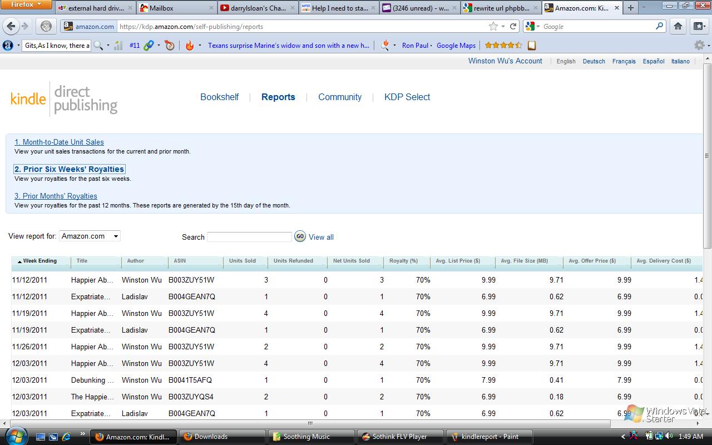The image size is (712, 445).
Task: Click the forward navigation arrow
Action: [24, 26]
